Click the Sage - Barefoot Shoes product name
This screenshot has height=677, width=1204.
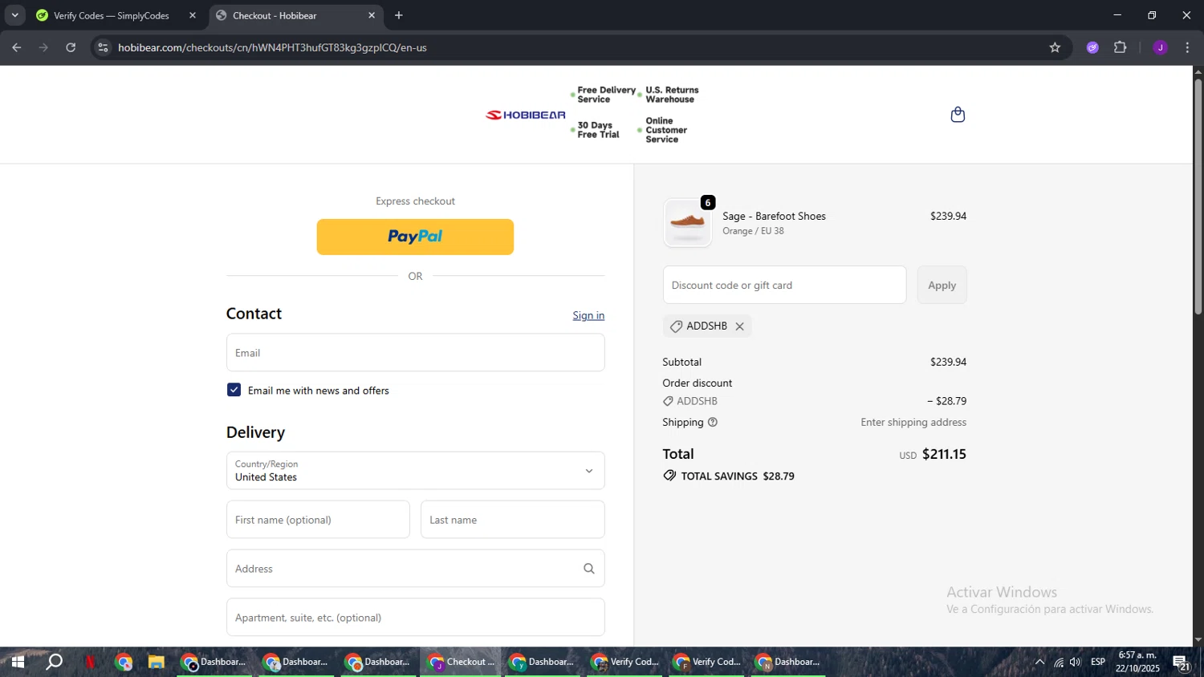774,217
